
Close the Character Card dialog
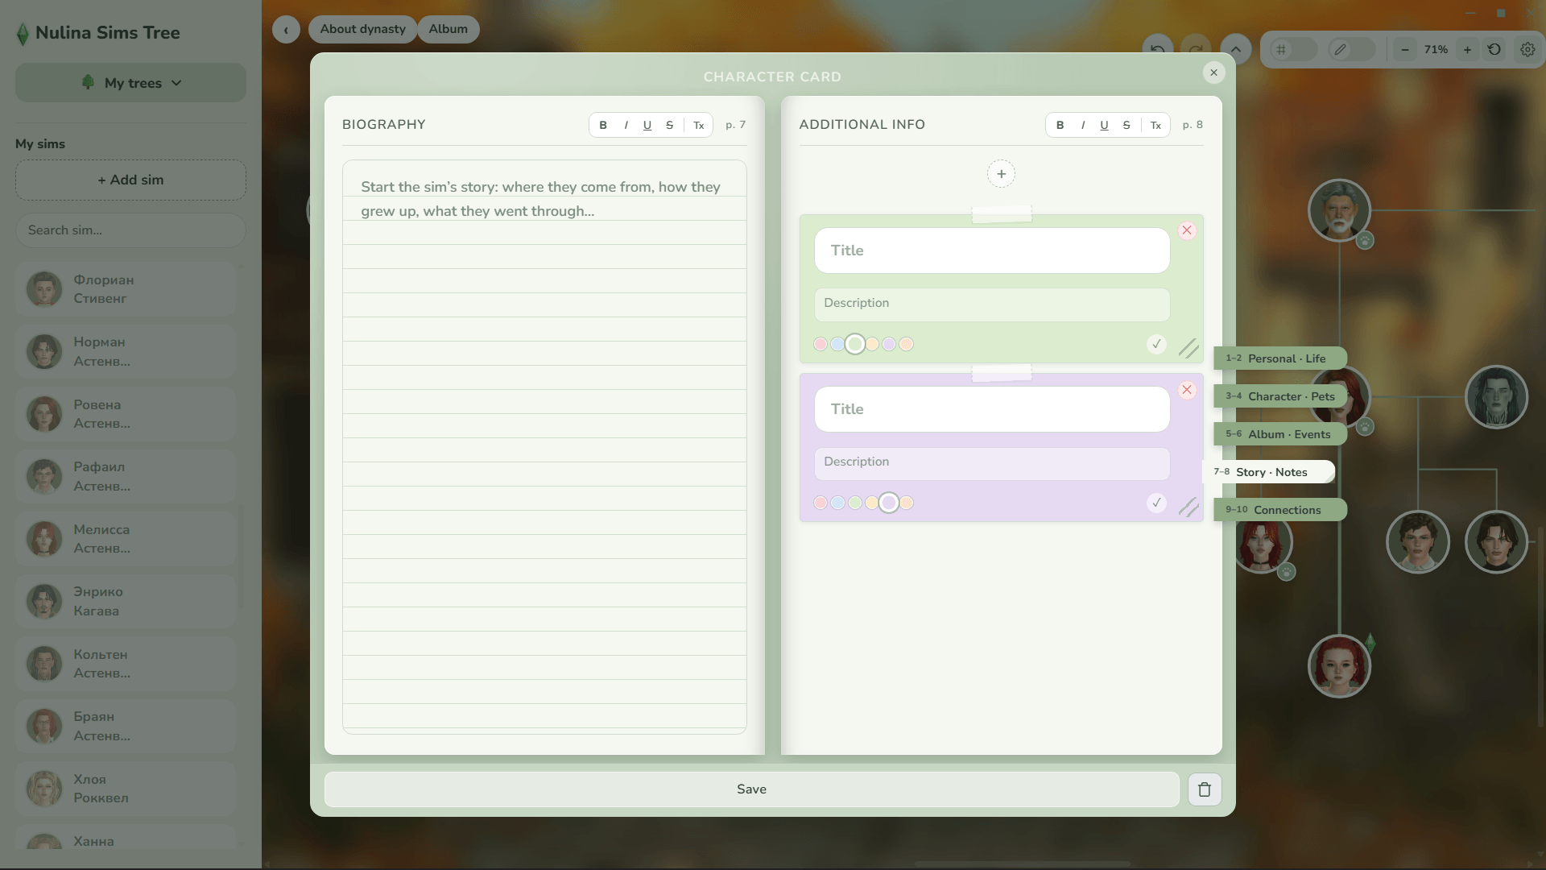(x=1213, y=72)
